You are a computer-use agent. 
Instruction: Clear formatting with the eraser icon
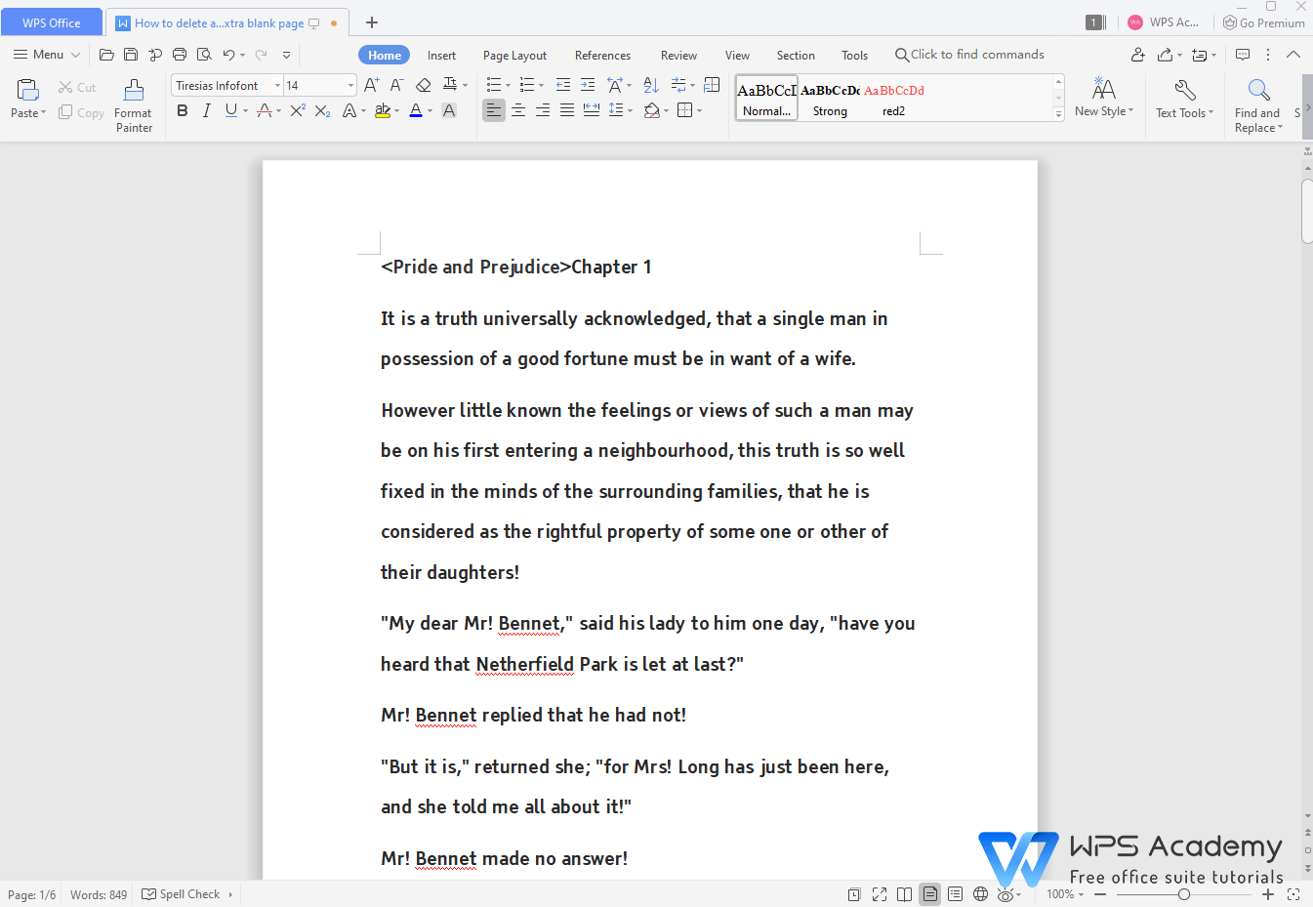pos(423,86)
